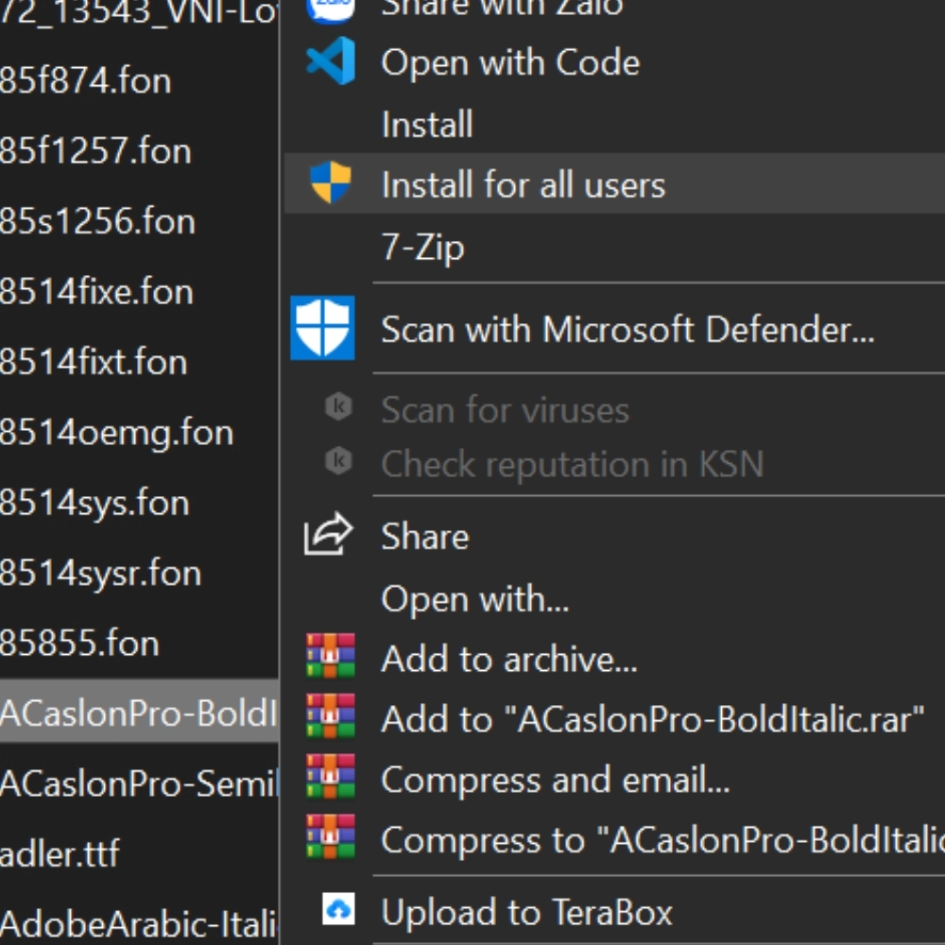Click the Visual Studio Code icon

tap(330, 60)
